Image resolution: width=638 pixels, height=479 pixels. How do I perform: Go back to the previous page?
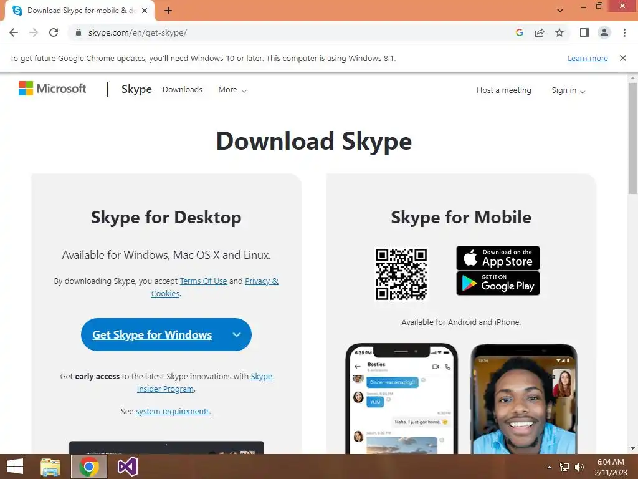pyautogui.click(x=14, y=32)
